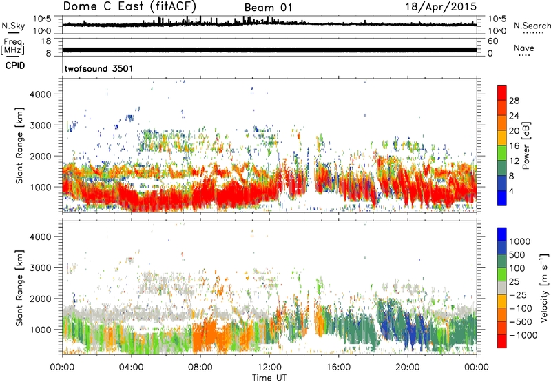Click the gray segment of Velocity colorbar
Screen dimensions: 551x382
point(502,288)
